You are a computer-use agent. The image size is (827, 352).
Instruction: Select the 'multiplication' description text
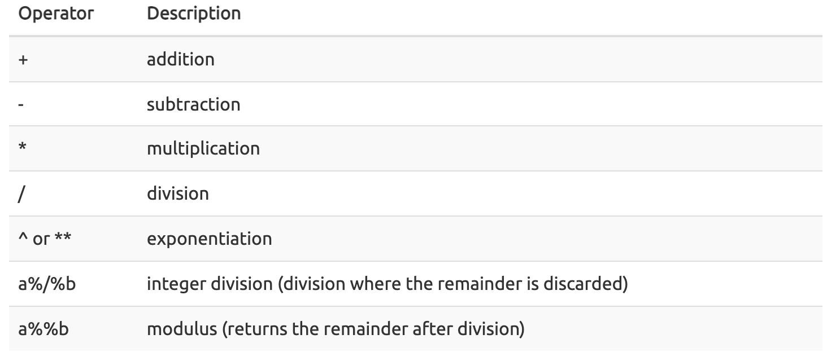click(203, 148)
